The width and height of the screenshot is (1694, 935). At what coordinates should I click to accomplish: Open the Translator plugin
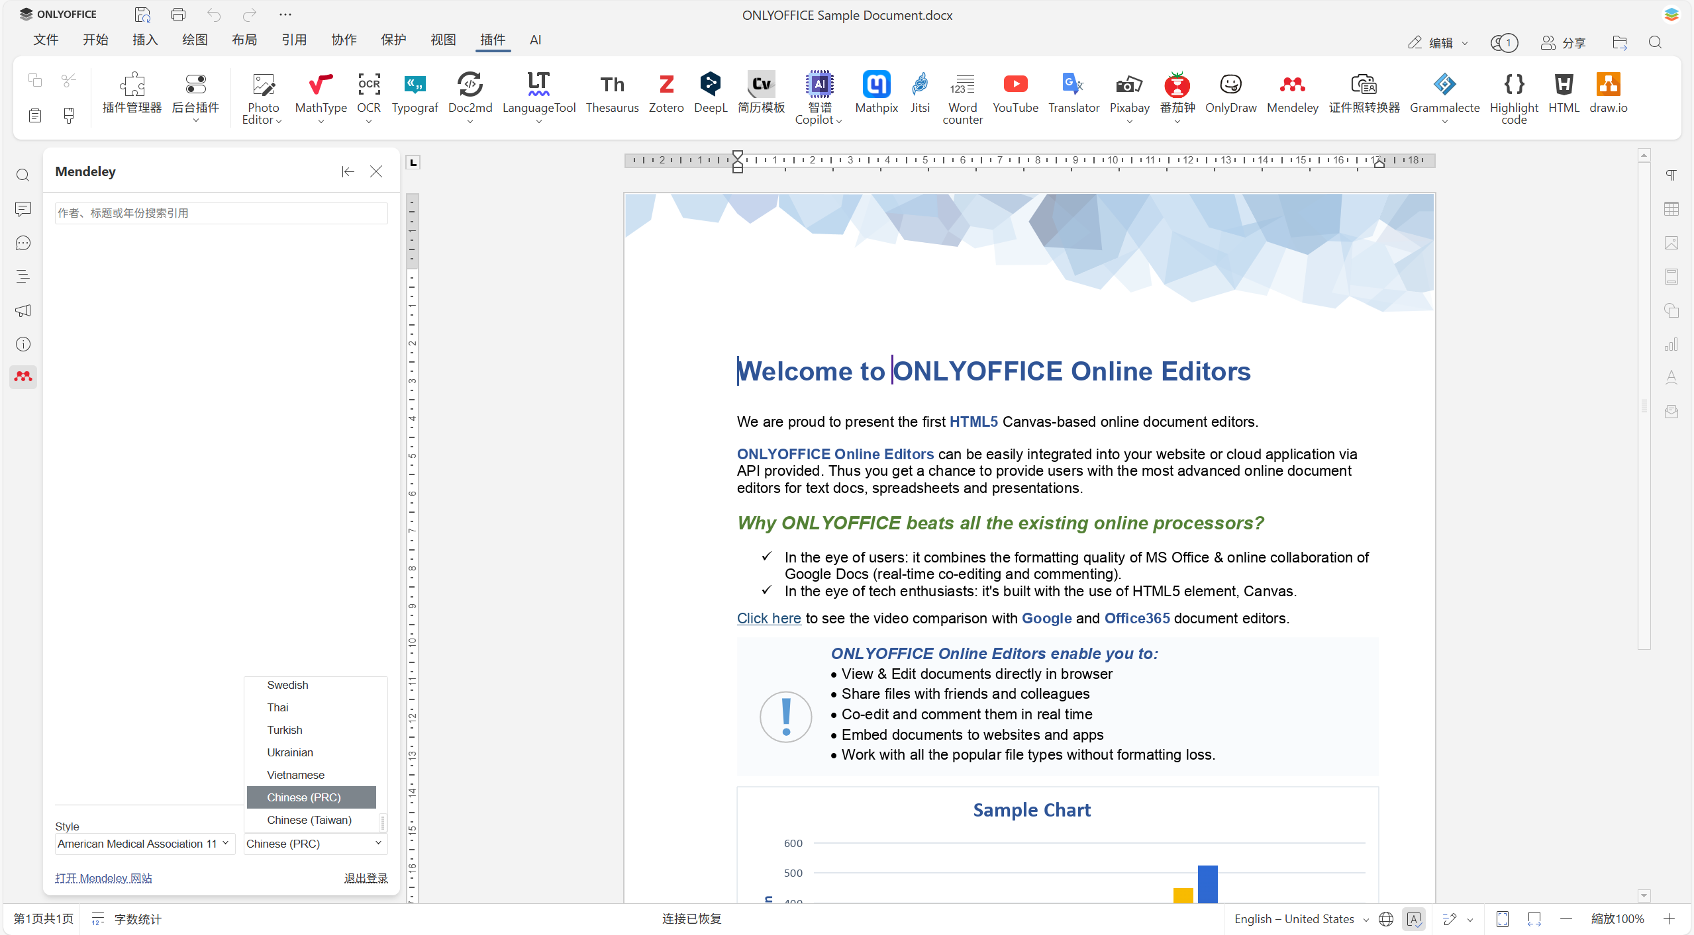[x=1073, y=93]
